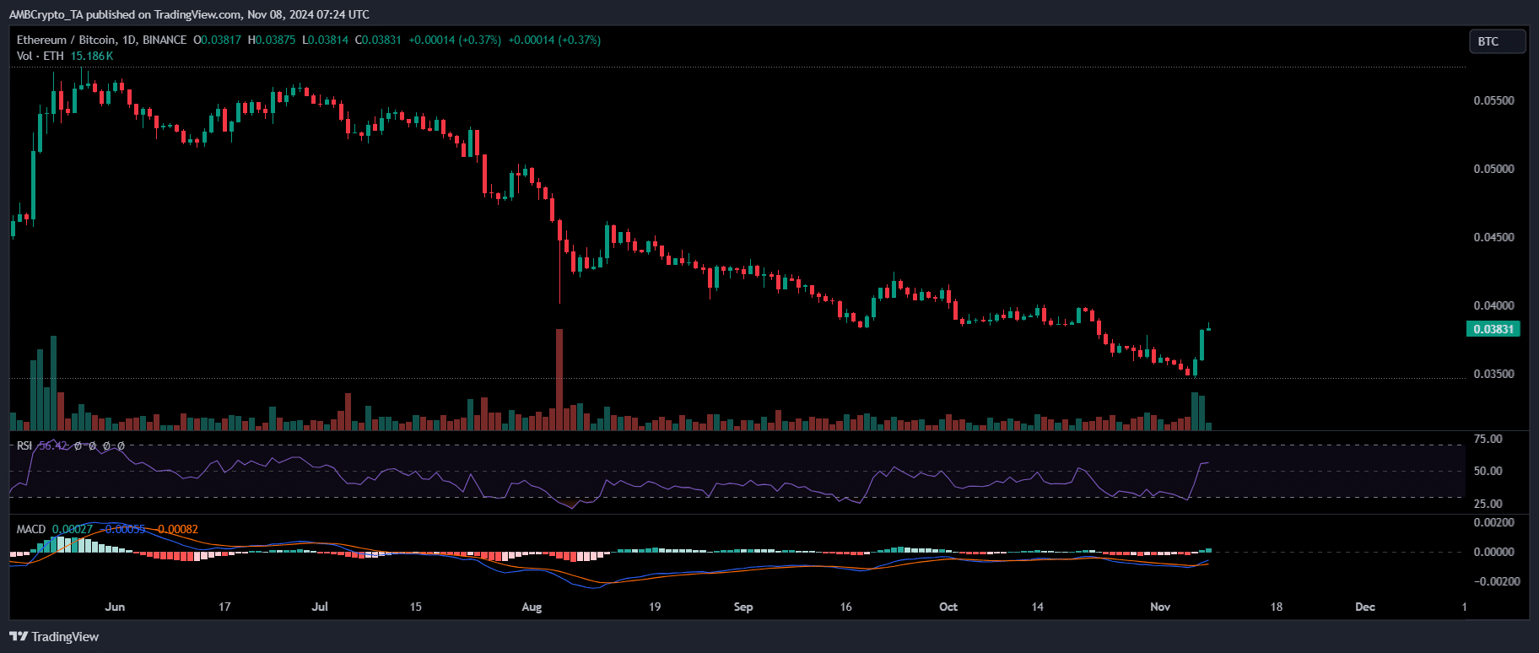
Task: Click the RSI 50.00 scale label
Action: [1488, 471]
